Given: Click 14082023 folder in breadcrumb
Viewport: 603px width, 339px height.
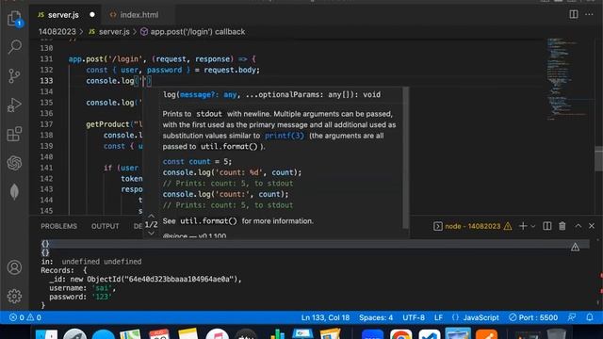Looking at the screenshot, I should pyautogui.click(x=57, y=32).
